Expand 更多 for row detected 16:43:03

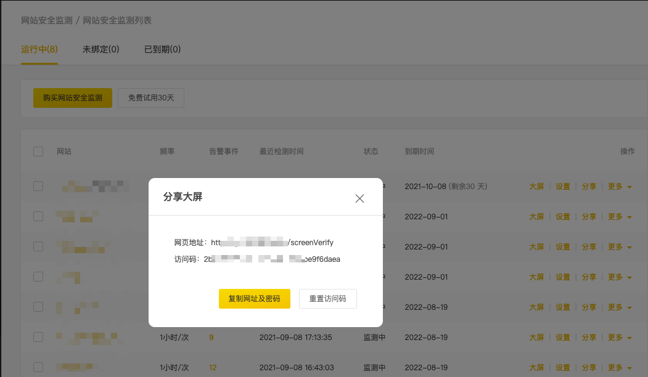click(x=620, y=368)
